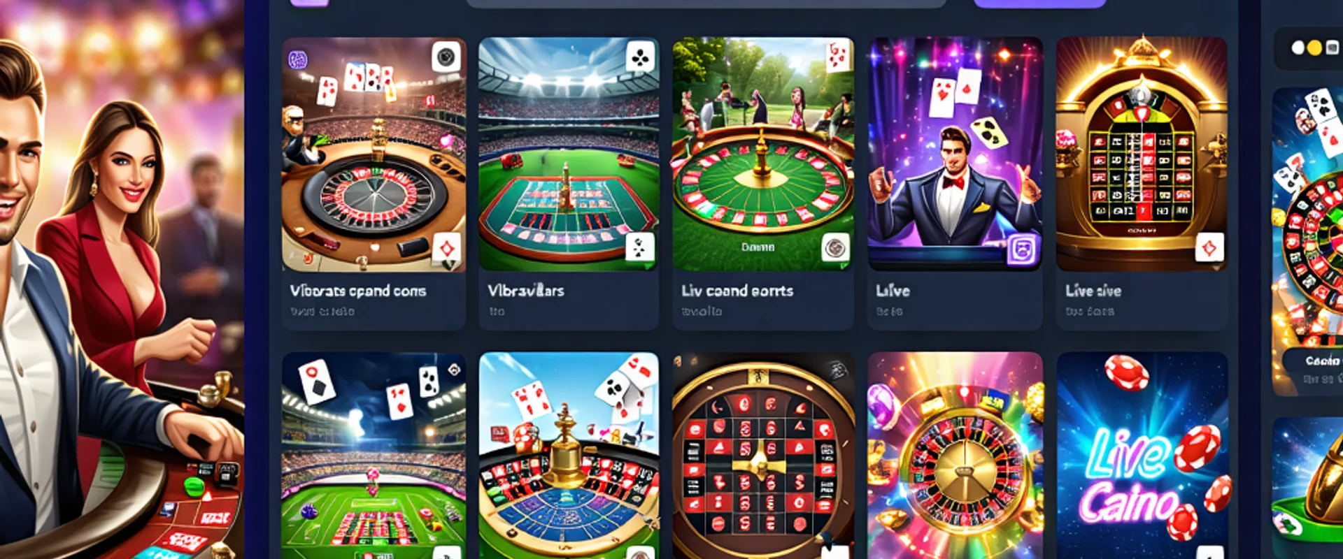Open the 'Vibravilars' game title
1343x559 pixels.
[x=525, y=291]
